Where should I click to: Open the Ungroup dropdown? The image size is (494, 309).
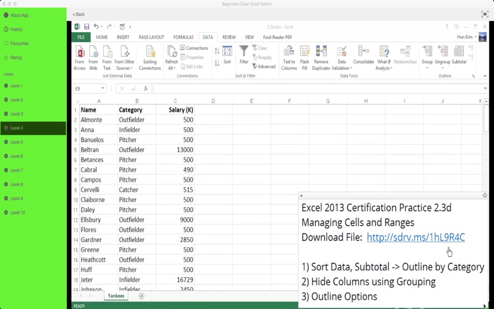tap(442, 58)
